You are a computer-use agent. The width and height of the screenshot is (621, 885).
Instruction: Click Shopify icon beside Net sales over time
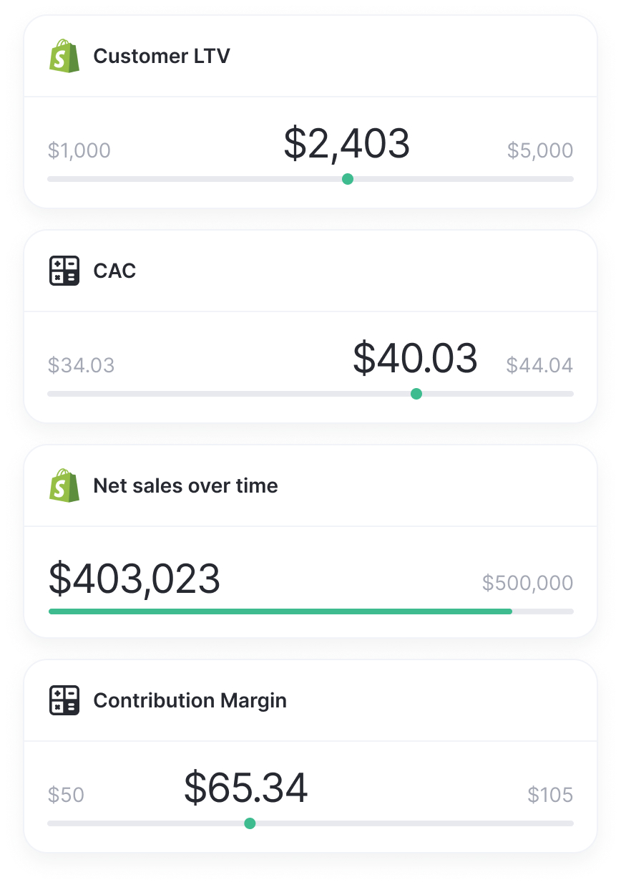[64, 485]
